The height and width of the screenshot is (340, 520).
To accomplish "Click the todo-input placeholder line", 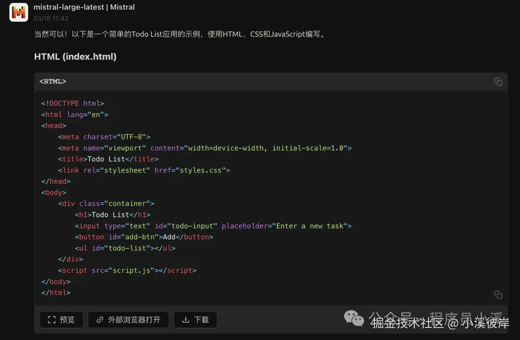I will tap(213, 226).
